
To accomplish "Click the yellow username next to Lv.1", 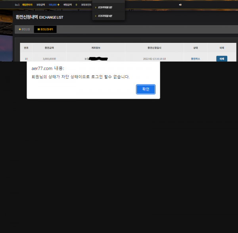I will coord(27,5).
